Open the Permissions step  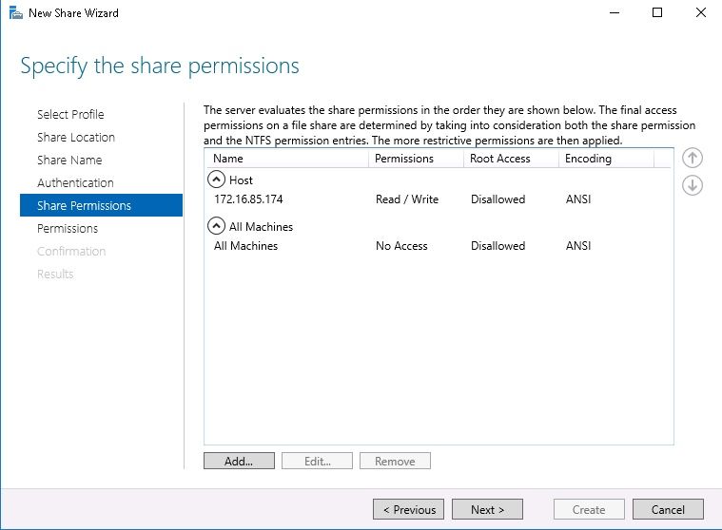[x=68, y=229]
